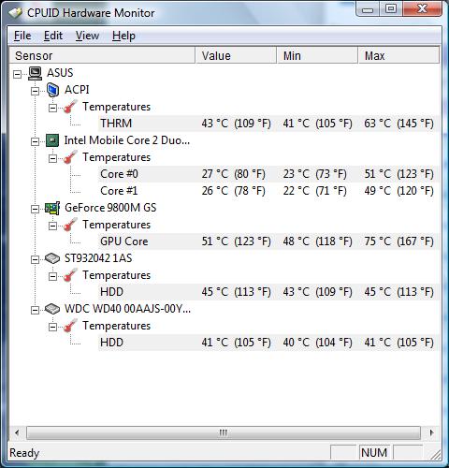Open the Help menu
Viewport: 449px width, 468px height.
(123, 36)
